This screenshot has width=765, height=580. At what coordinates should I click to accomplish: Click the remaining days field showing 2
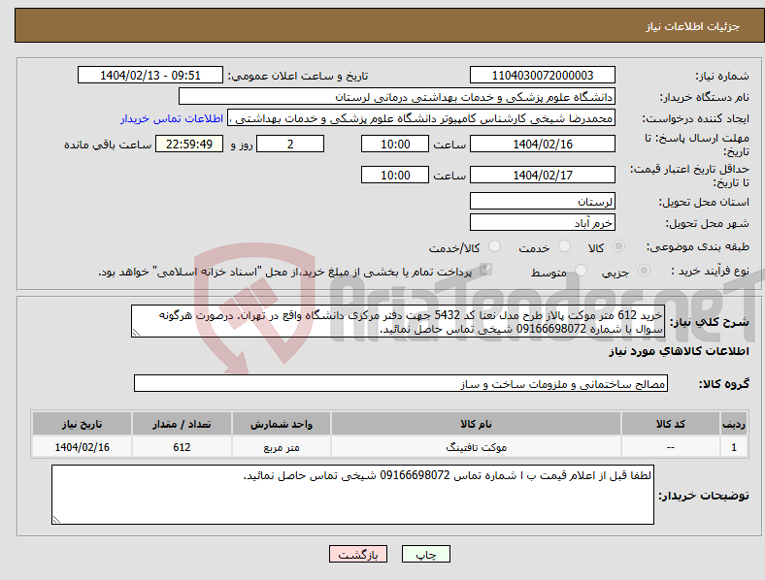click(290, 144)
